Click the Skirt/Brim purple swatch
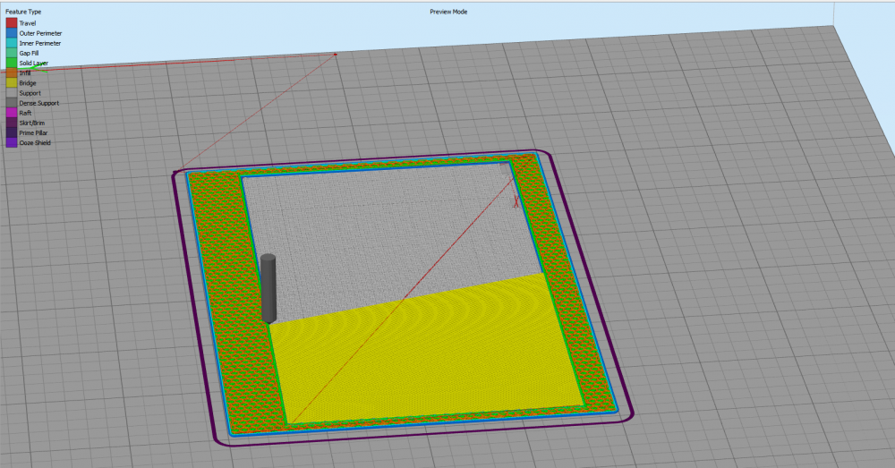Viewport: 895px width, 468px height. point(12,123)
